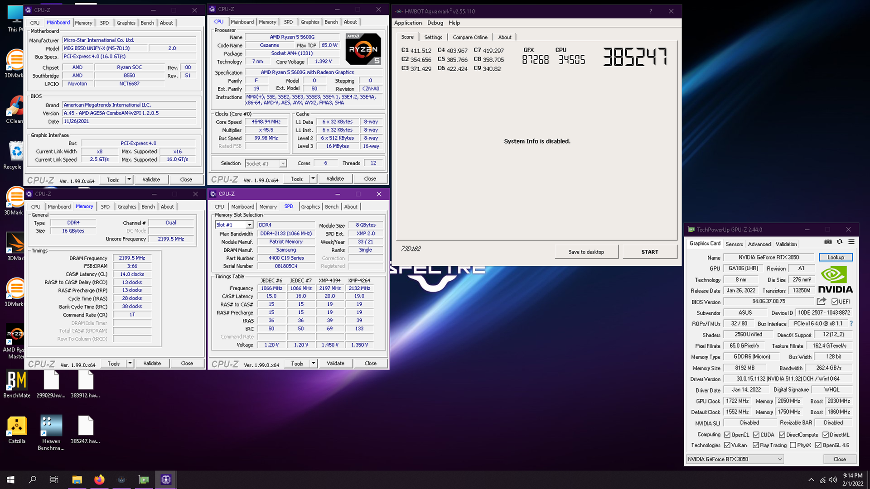Click the CPU-Z taskbar icon
Image resolution: width=870 pixels, height=489 pixels.
point(166,479)
